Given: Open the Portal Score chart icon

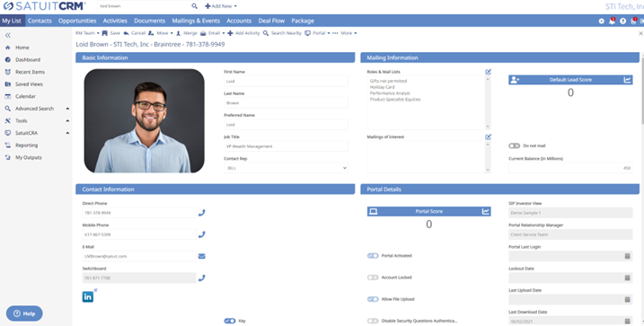Looking at the screenshot, I should (x=485, y=211).
